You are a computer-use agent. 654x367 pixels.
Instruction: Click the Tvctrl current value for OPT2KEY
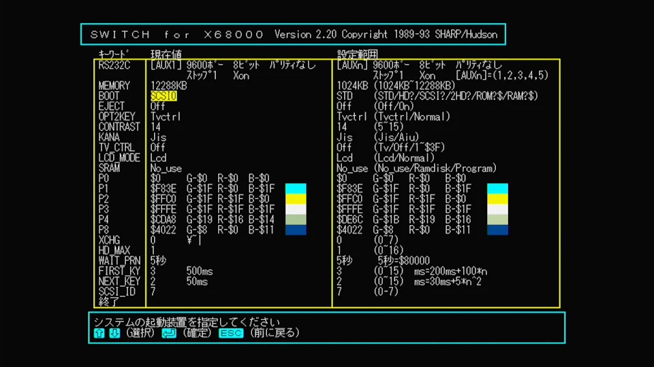pos(166,116)
